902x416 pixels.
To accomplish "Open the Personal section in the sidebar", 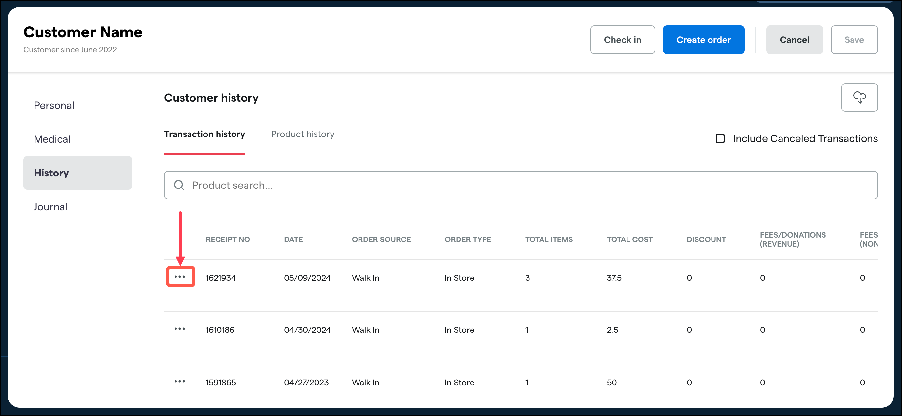I will 54,105.
